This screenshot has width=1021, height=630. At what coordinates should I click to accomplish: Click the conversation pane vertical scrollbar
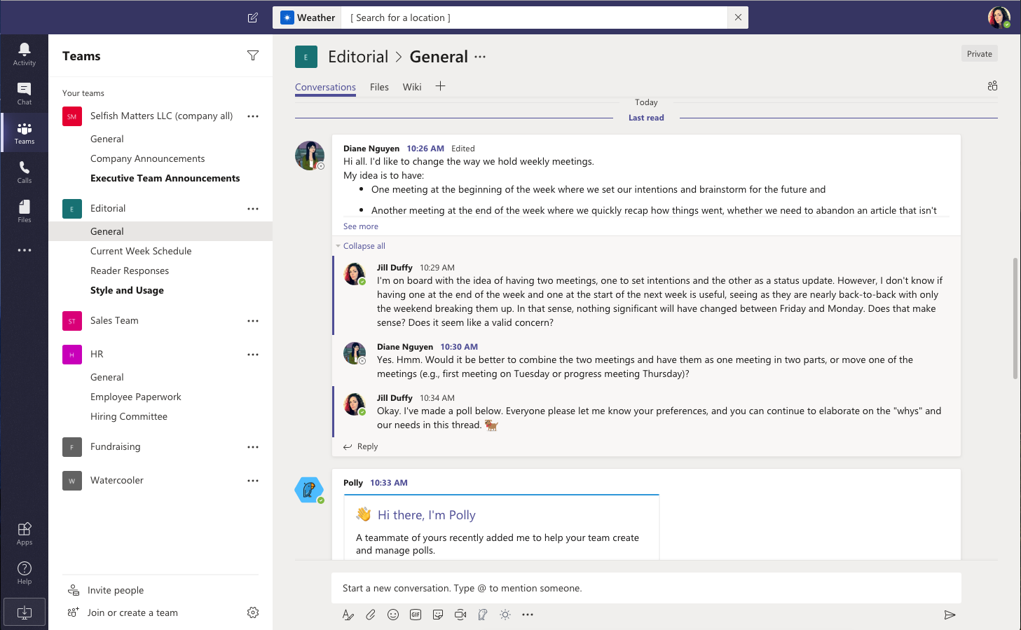pos(1015,319)
